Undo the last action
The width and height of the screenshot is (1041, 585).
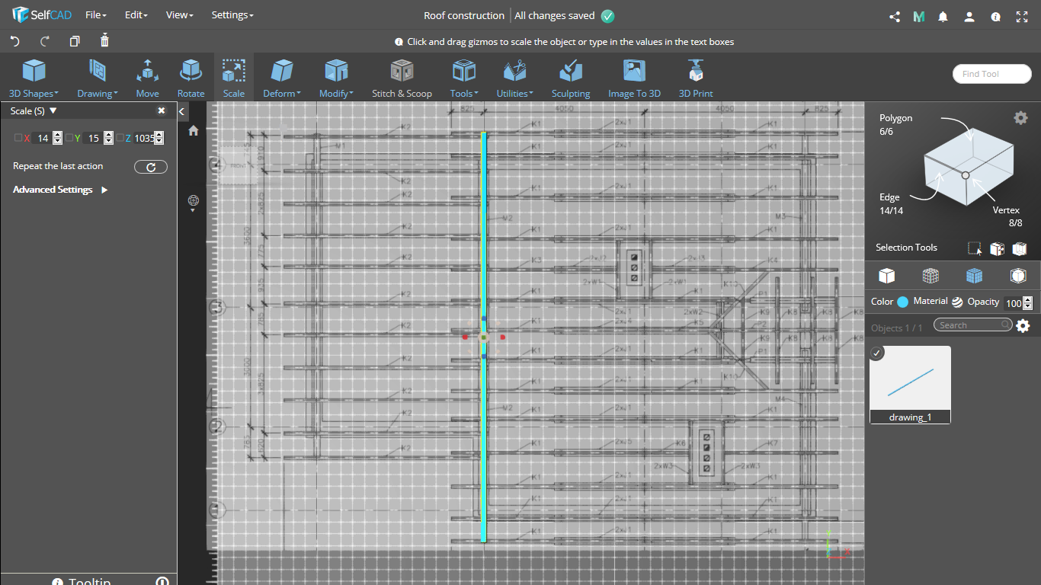click(14, 41)
